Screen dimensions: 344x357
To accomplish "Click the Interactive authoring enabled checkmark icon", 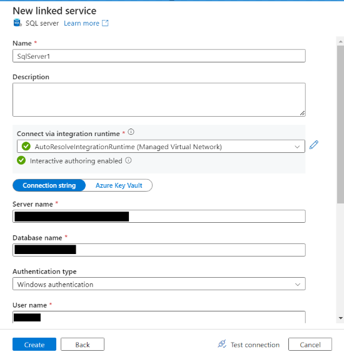I will (21, 160).
